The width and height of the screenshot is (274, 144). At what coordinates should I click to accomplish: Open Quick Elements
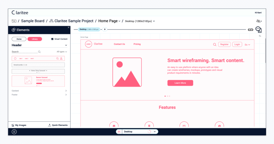[58, 125]
